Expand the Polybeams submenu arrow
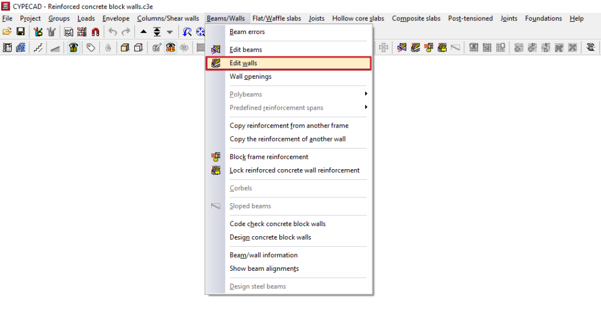 (x=366, y=93)
